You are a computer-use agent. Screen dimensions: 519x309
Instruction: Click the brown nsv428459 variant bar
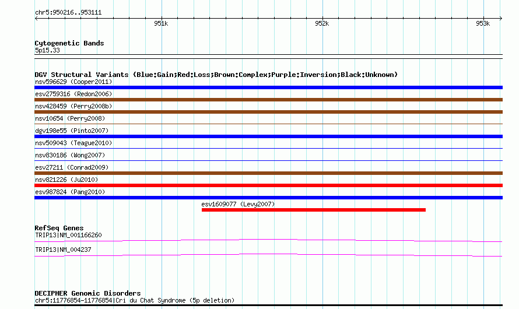tap(268, 112)
